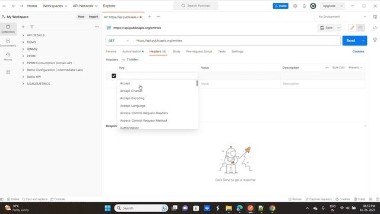Open the notifications bell
Image resolution: width=380 pixels, height=214 pixels.
pyautogui.click(x=304, y=6)
